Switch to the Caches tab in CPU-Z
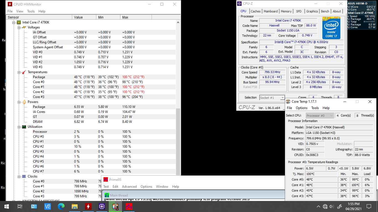This screenshot has height=212, width=378. pos(256,11)
